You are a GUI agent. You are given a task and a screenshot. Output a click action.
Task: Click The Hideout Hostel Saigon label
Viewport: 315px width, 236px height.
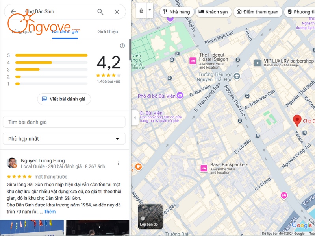[x=213, y=57]
